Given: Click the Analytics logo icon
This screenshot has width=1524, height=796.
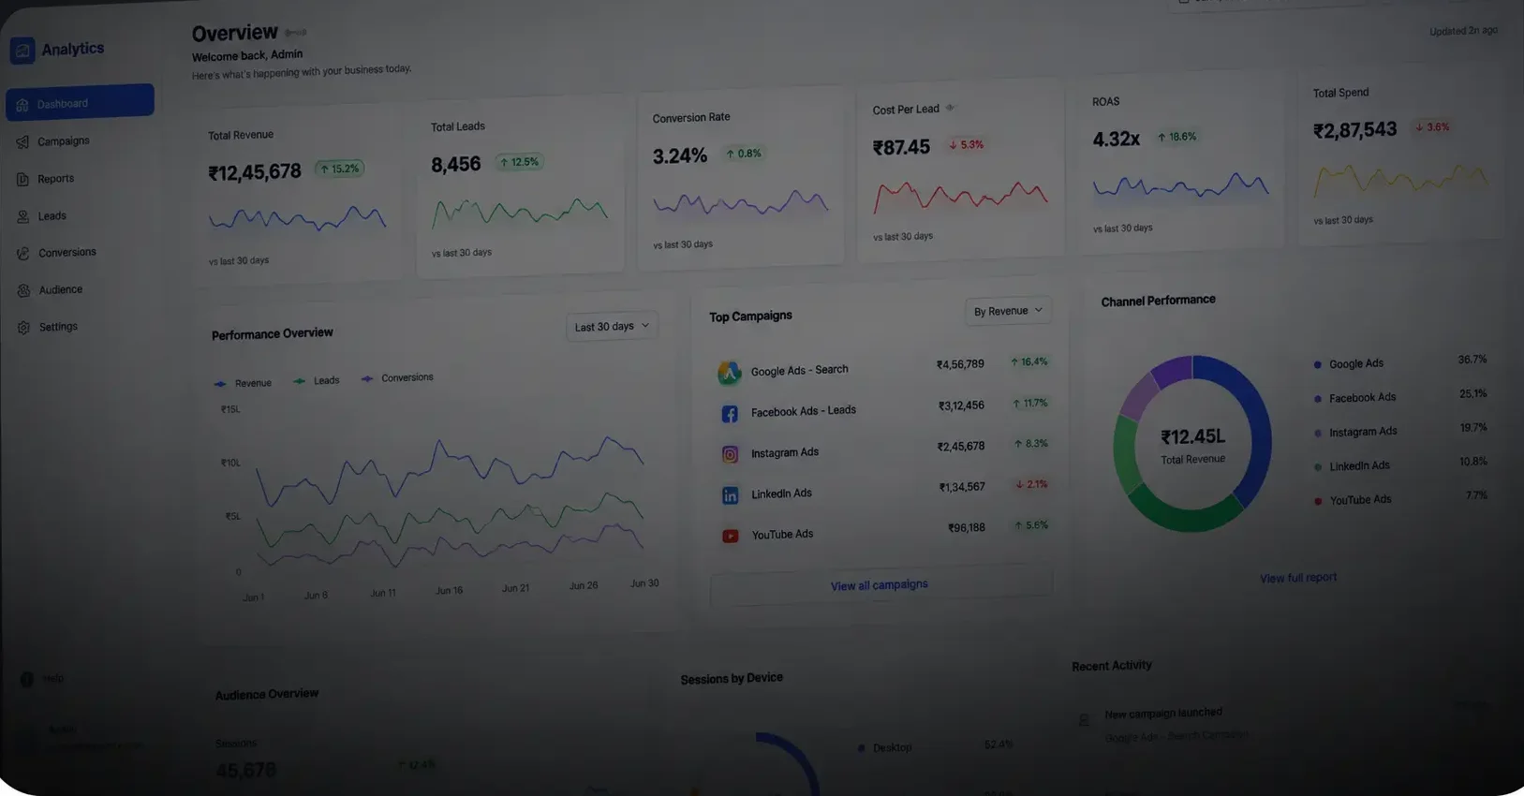Looking at the screenshot, I should tap(22, 51).
